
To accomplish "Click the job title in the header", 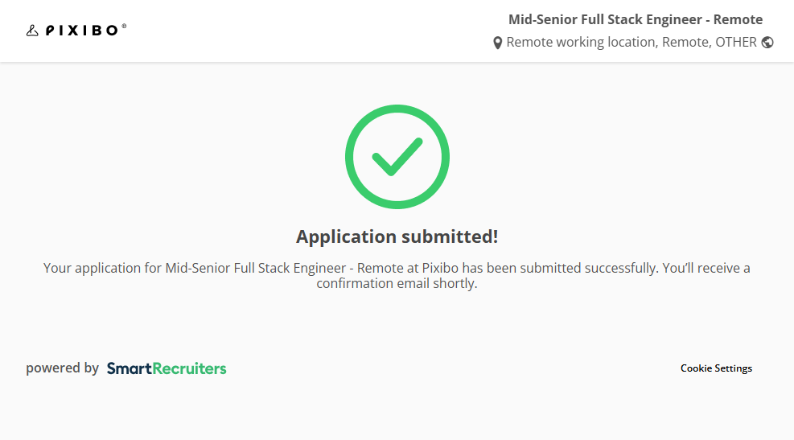I will (x=635, y=20).
